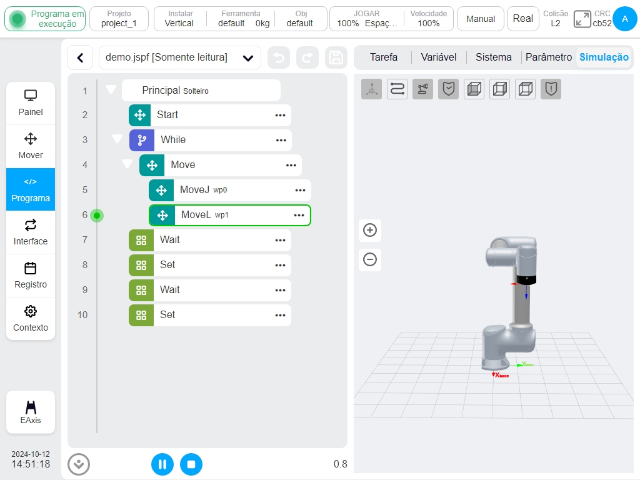The image size is (640, 480).
Task: Toggle the trajectory path display icon
Action: [397, 89]
